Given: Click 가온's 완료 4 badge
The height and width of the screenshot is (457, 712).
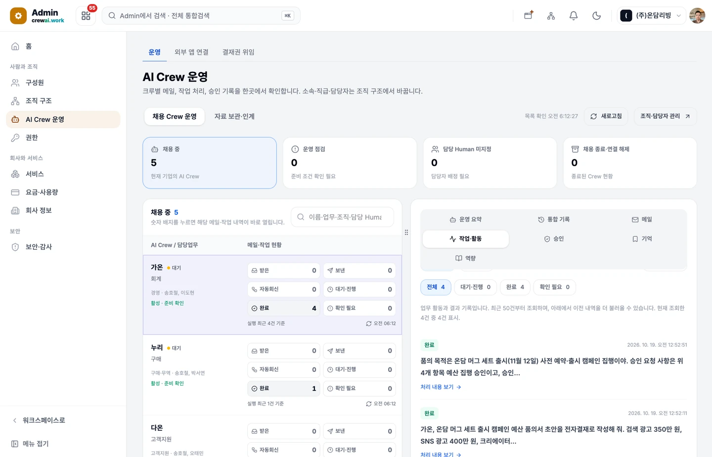Looking at the screenshot, I should pos(284,308).
